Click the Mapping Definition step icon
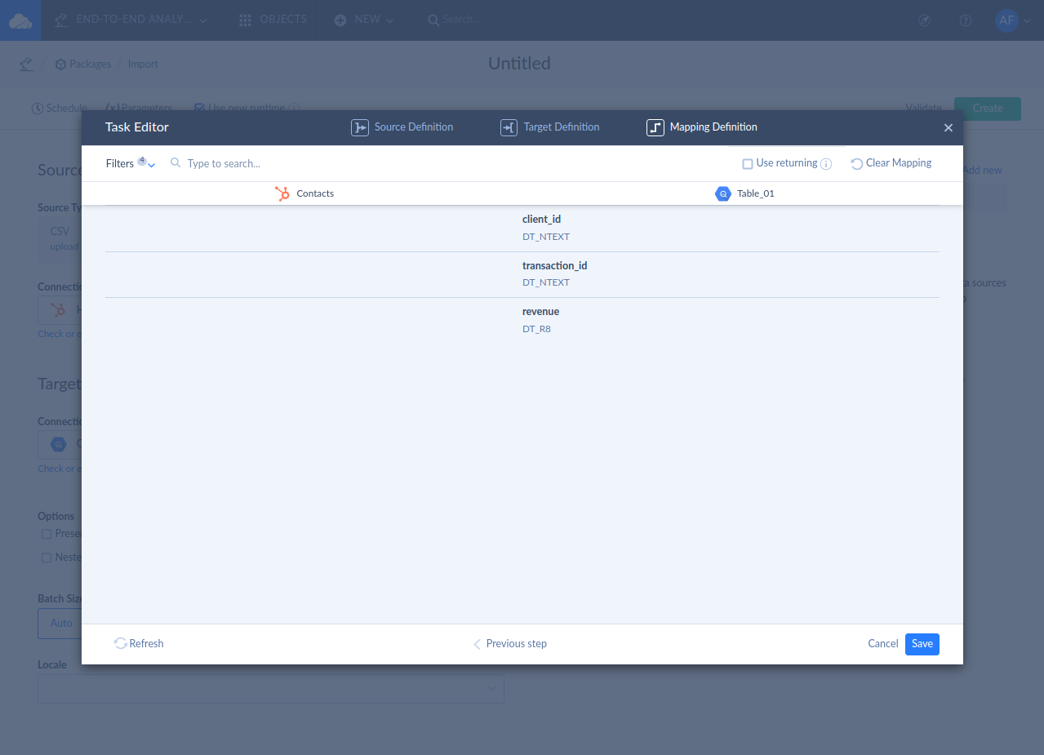The image size is (1044, 755). (x=655, y=127)
